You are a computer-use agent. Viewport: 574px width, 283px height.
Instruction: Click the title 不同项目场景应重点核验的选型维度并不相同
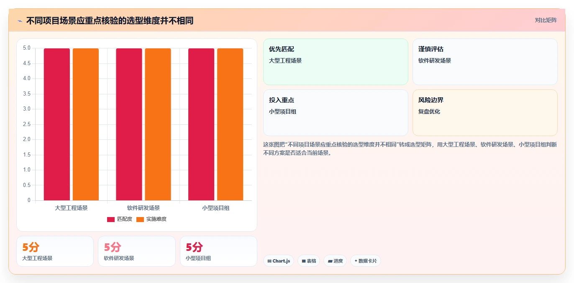110,20
